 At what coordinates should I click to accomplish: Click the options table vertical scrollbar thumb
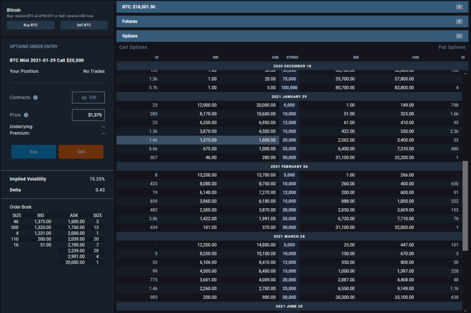pos(465,206)
